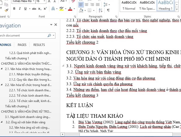The image size is (181, 137).
Task: Apply the Normal style
Action: [x=129, y=6]
